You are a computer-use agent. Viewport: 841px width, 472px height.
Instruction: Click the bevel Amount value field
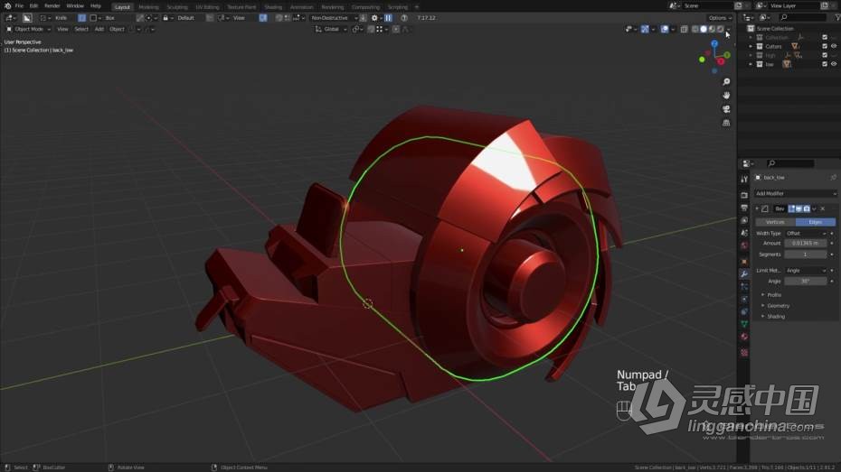806,244
